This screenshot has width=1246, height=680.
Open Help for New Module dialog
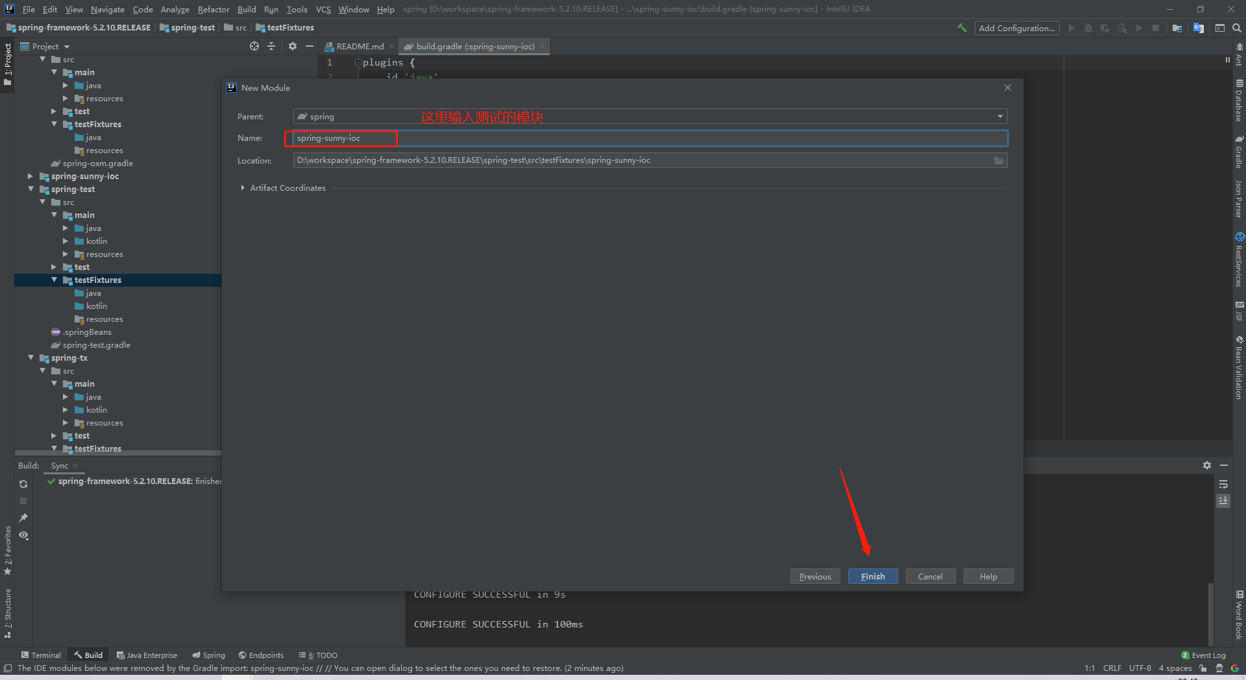tap(988, 576)
